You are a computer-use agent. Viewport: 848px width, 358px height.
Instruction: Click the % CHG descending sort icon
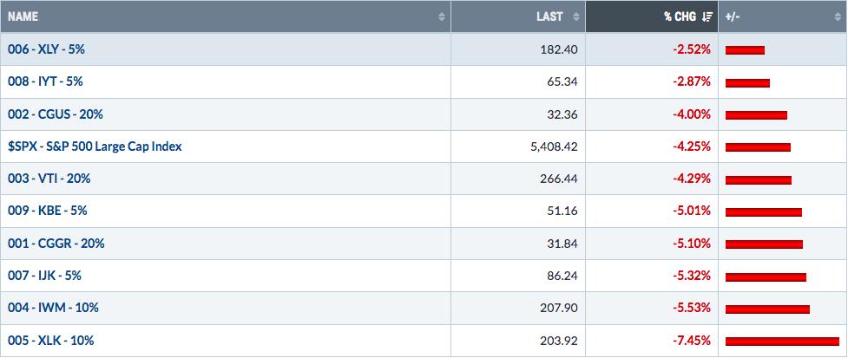pyautogui.click(x=707, y=16)
